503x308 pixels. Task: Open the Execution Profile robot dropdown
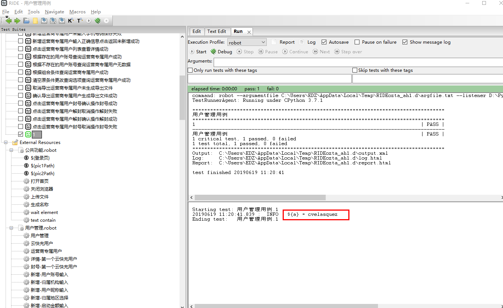pos(247,42)
